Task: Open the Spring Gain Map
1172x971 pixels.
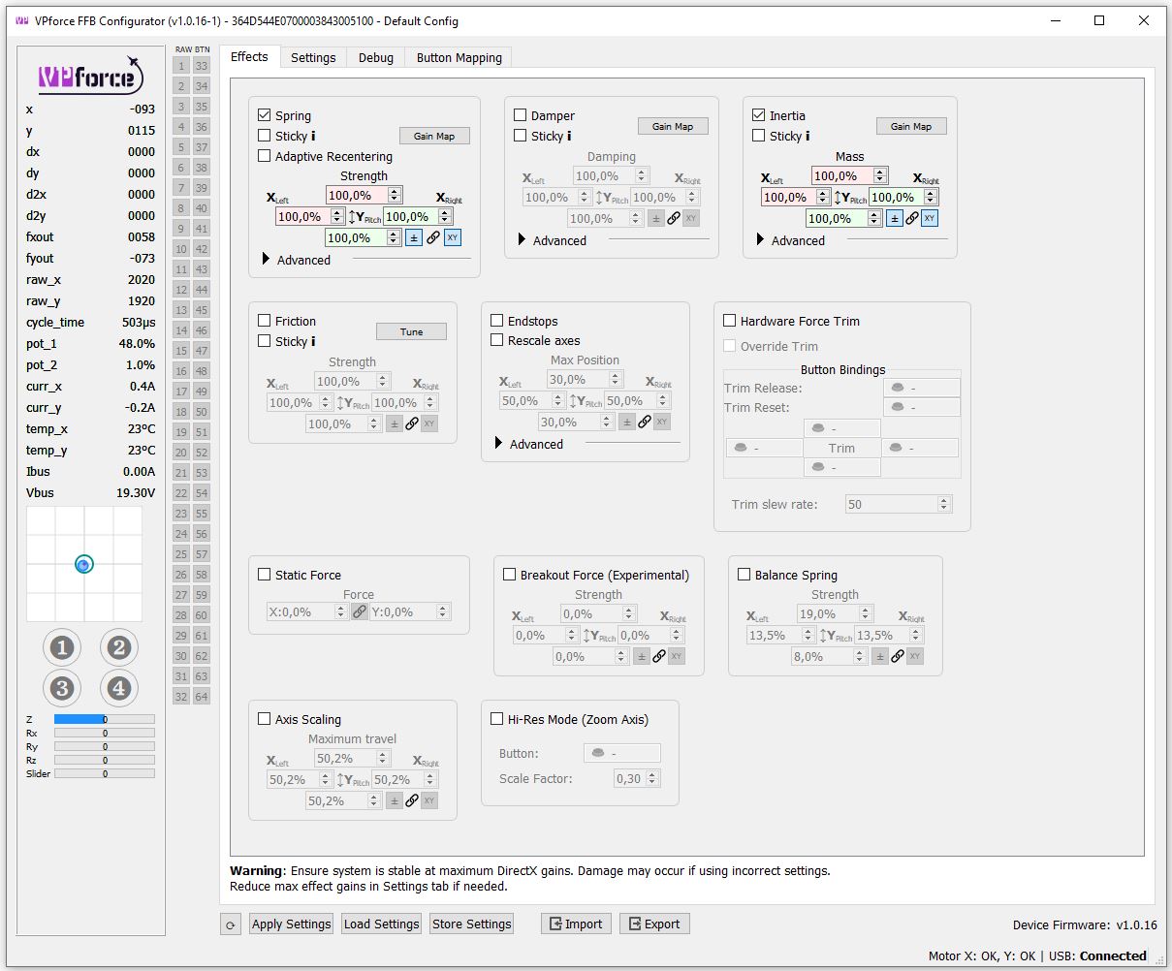Action: tap(434, 136)
